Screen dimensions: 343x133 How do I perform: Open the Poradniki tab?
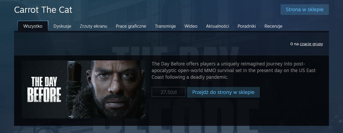[247, 26]
